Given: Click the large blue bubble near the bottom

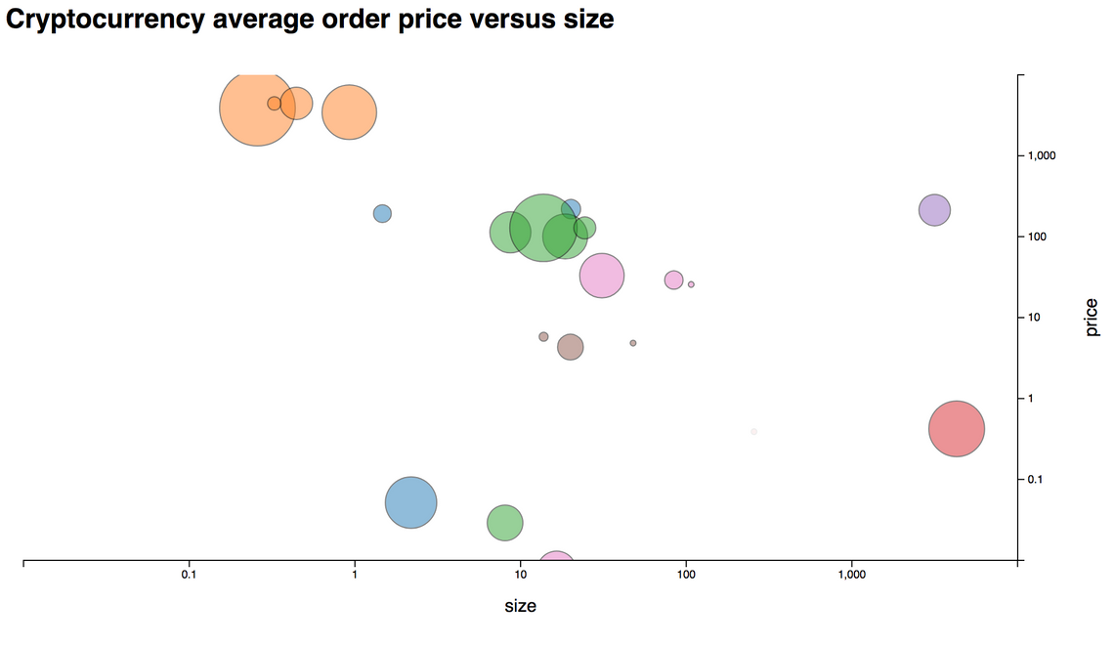Looking at the screenshot, I should point(410,502).
